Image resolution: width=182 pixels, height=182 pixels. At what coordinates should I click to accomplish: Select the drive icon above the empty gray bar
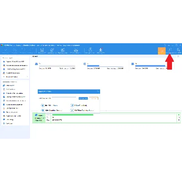click(x=36, y=64)
